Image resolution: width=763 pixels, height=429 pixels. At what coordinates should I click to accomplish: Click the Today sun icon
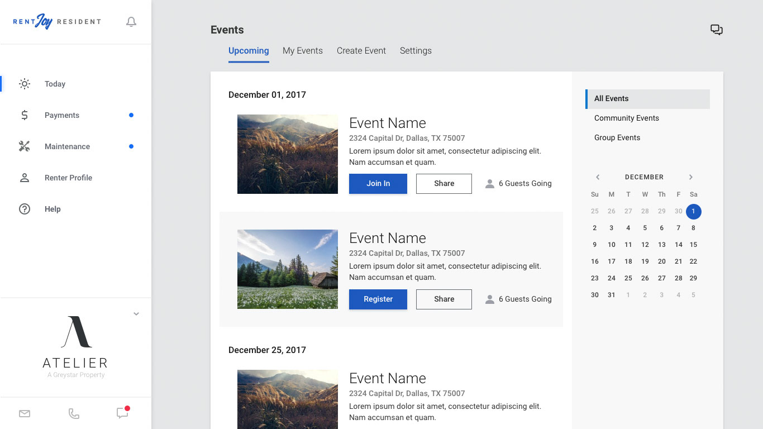[x=25, y=84]
